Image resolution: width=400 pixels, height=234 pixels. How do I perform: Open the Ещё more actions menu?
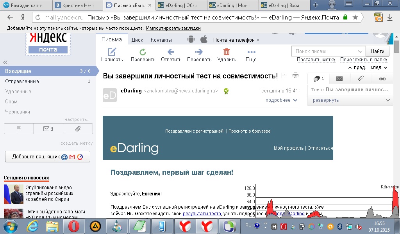pyautogui.click(x=251, y=55)
